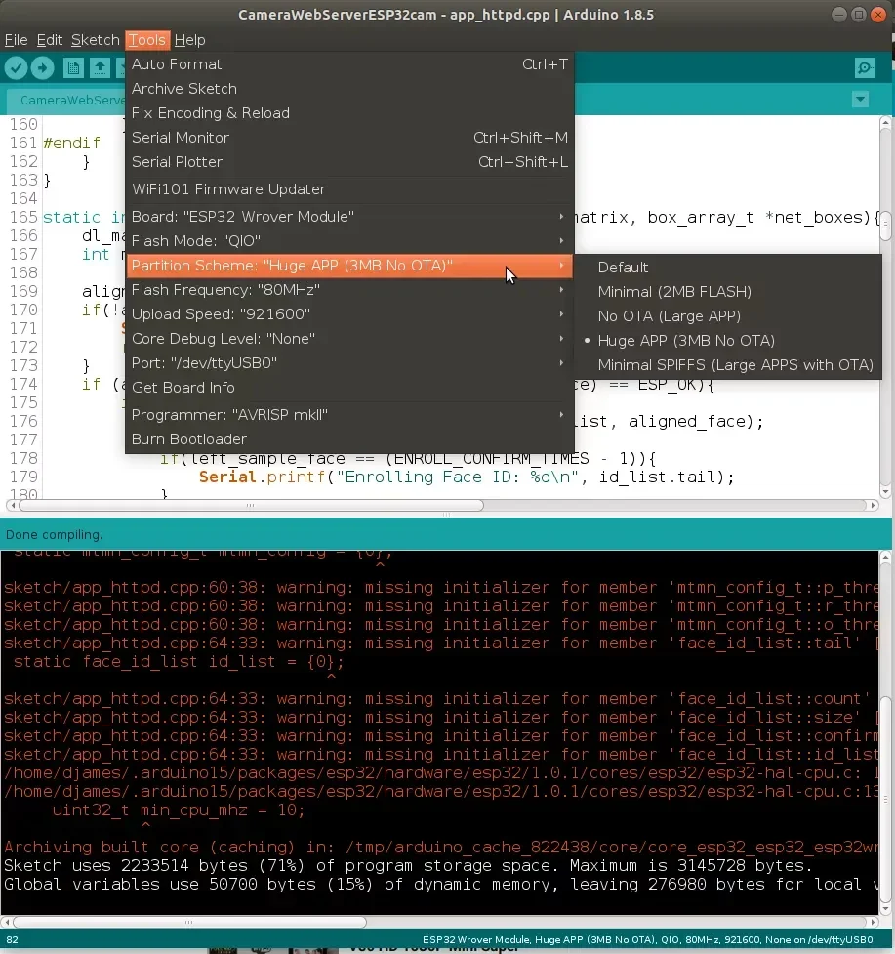Image resolution: width=895 pixels, height=954 pixels.
Task: Expand the Flash Frequency 80MHz submenu
Action: [x=349, y=290]
